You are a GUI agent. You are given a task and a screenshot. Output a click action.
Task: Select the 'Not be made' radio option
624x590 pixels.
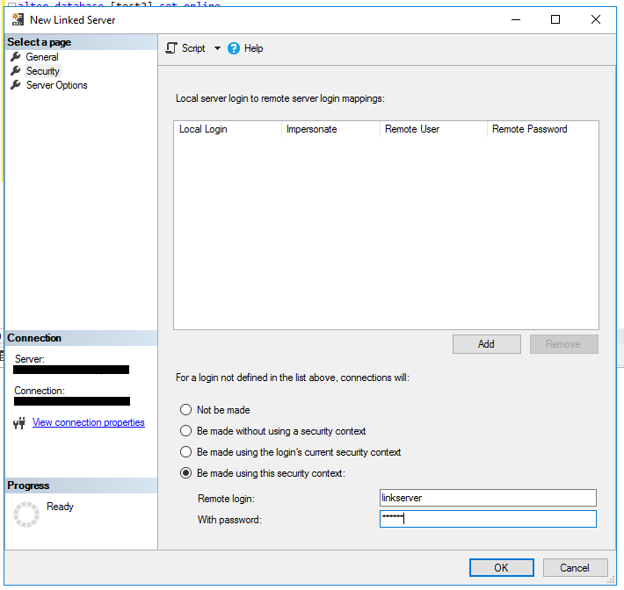pyautogui.click(x=185, y=410)
